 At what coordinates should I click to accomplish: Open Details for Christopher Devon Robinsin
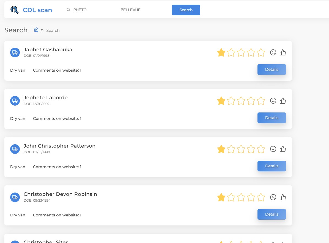click(x=272, y=214)
